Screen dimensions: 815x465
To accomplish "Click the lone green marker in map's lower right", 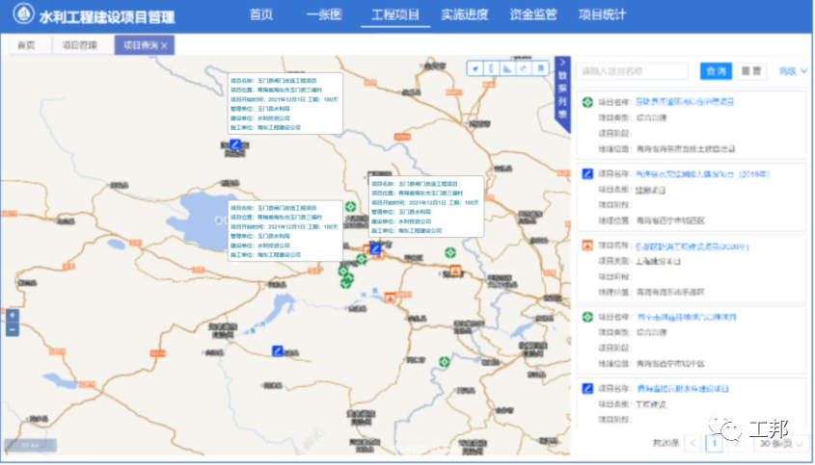I will click(x=444, y=362).
